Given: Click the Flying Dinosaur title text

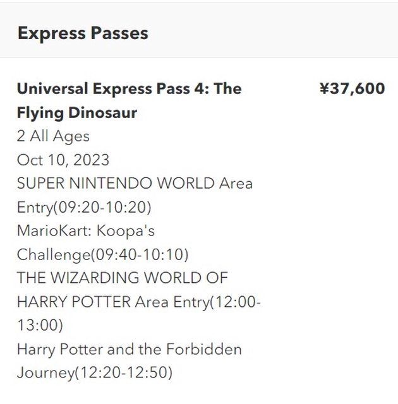Looking at the screenshot, I should pos(77,112).
